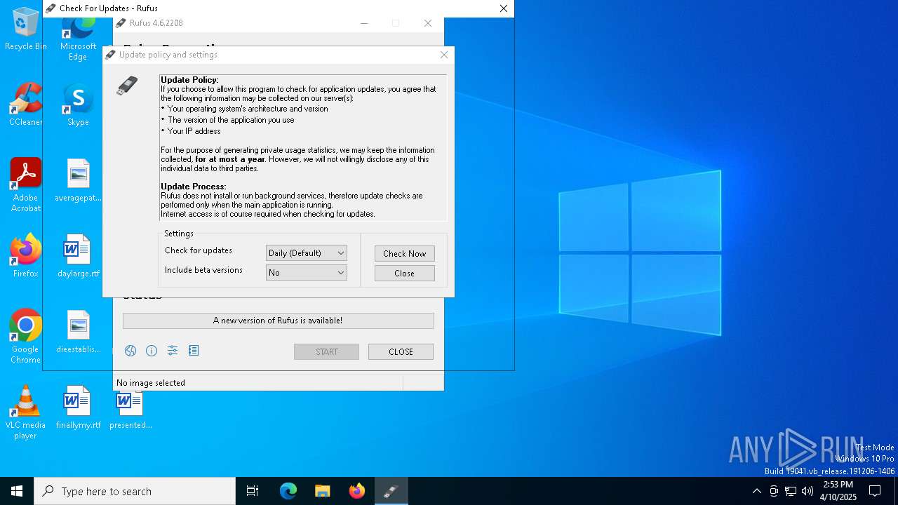Click the USB drive icon in update dialog
Viewport: 898px width, 505px height.
tap(127, 86)
